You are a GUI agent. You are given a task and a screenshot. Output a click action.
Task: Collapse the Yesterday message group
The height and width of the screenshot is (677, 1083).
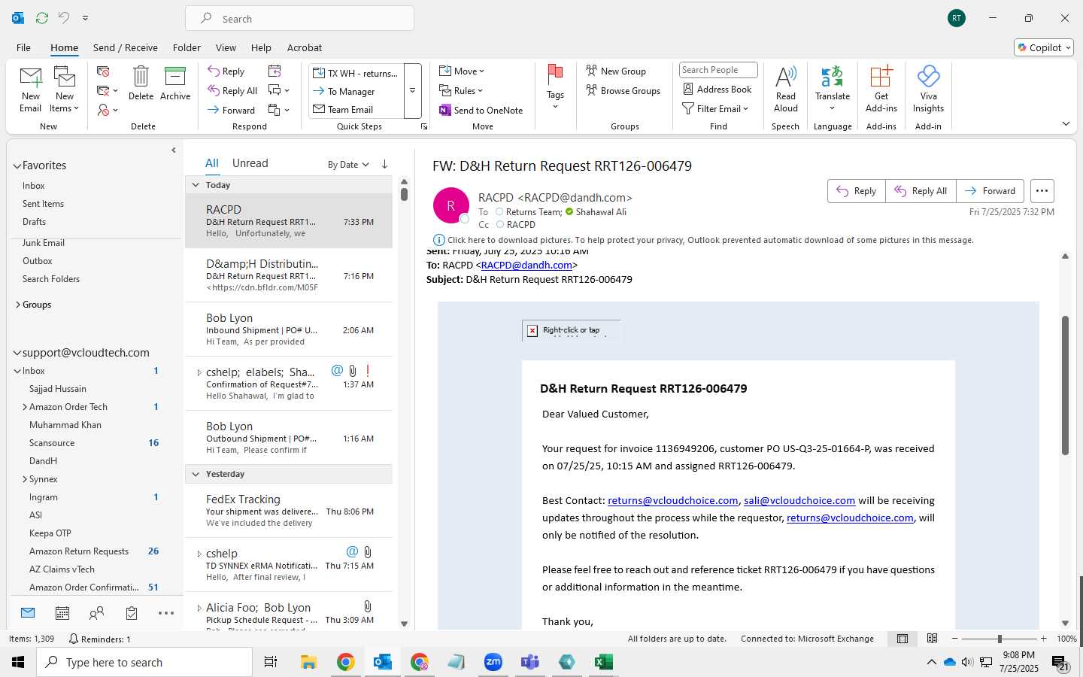(196, 474)
